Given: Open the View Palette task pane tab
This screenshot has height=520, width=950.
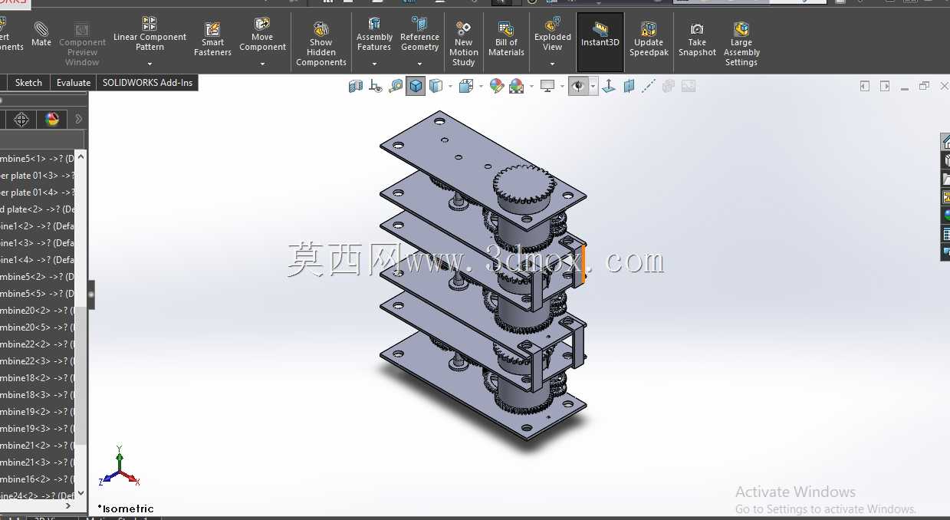Looking at the screenshot, I should [945, 197].
